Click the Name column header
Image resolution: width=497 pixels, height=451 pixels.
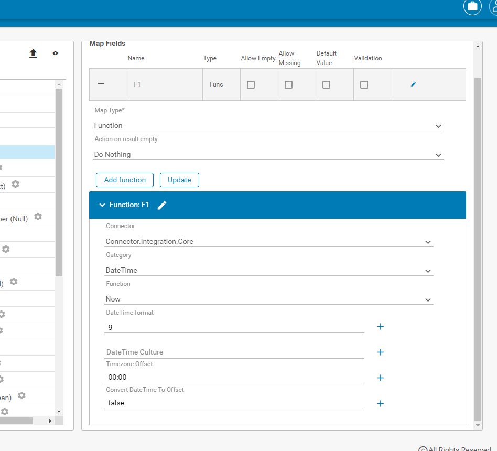(136, 58)
